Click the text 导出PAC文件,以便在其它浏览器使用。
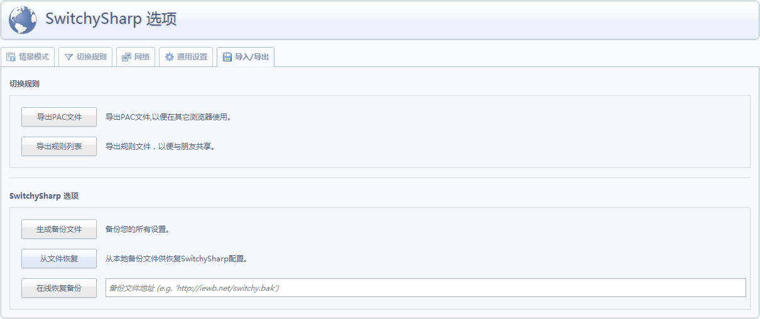760x319 pixels. pos(168,117)
